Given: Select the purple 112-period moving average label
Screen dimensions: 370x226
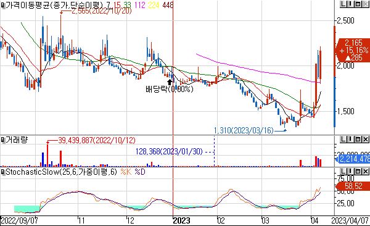Looking at the screenshot, I should click(x=140, y=5).
